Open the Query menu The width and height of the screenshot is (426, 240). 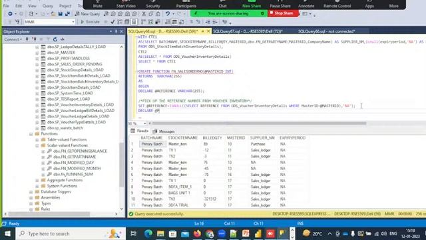tap(47, 6)
